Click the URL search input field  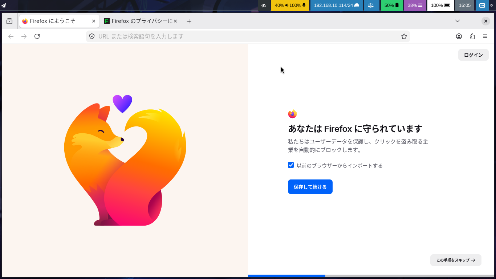click(x=248, y=36)
